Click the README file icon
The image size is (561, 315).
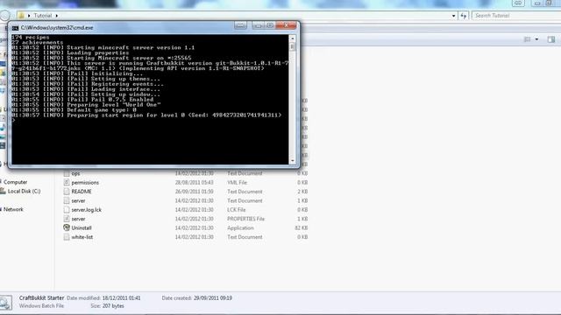[x=67, y=192]
